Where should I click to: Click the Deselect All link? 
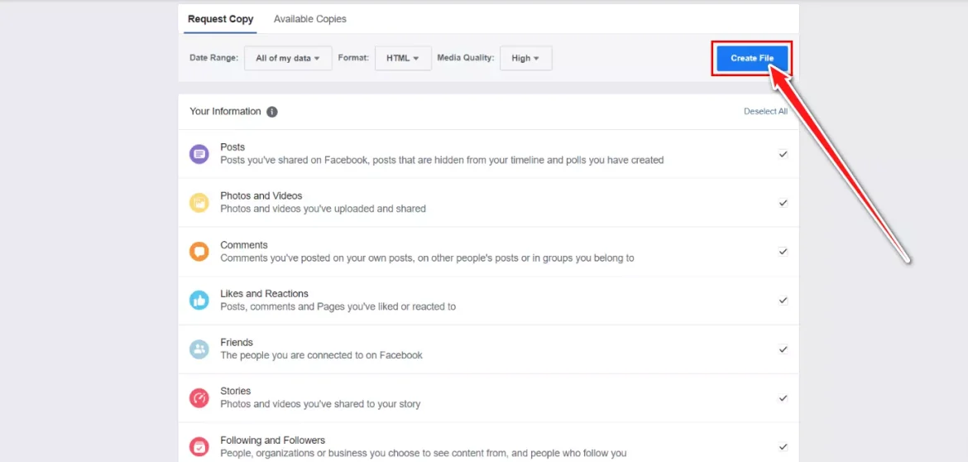765,112
